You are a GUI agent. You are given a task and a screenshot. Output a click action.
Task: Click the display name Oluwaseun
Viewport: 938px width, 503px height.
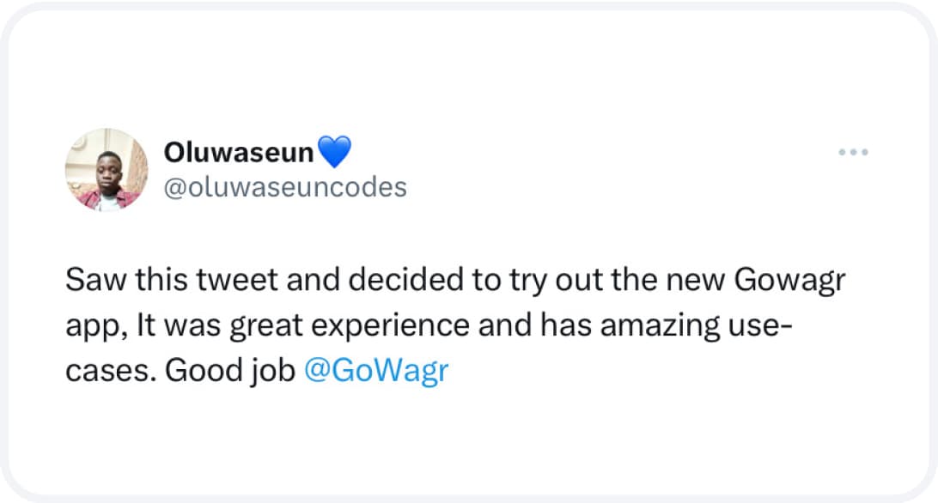[x=239, y=153]
